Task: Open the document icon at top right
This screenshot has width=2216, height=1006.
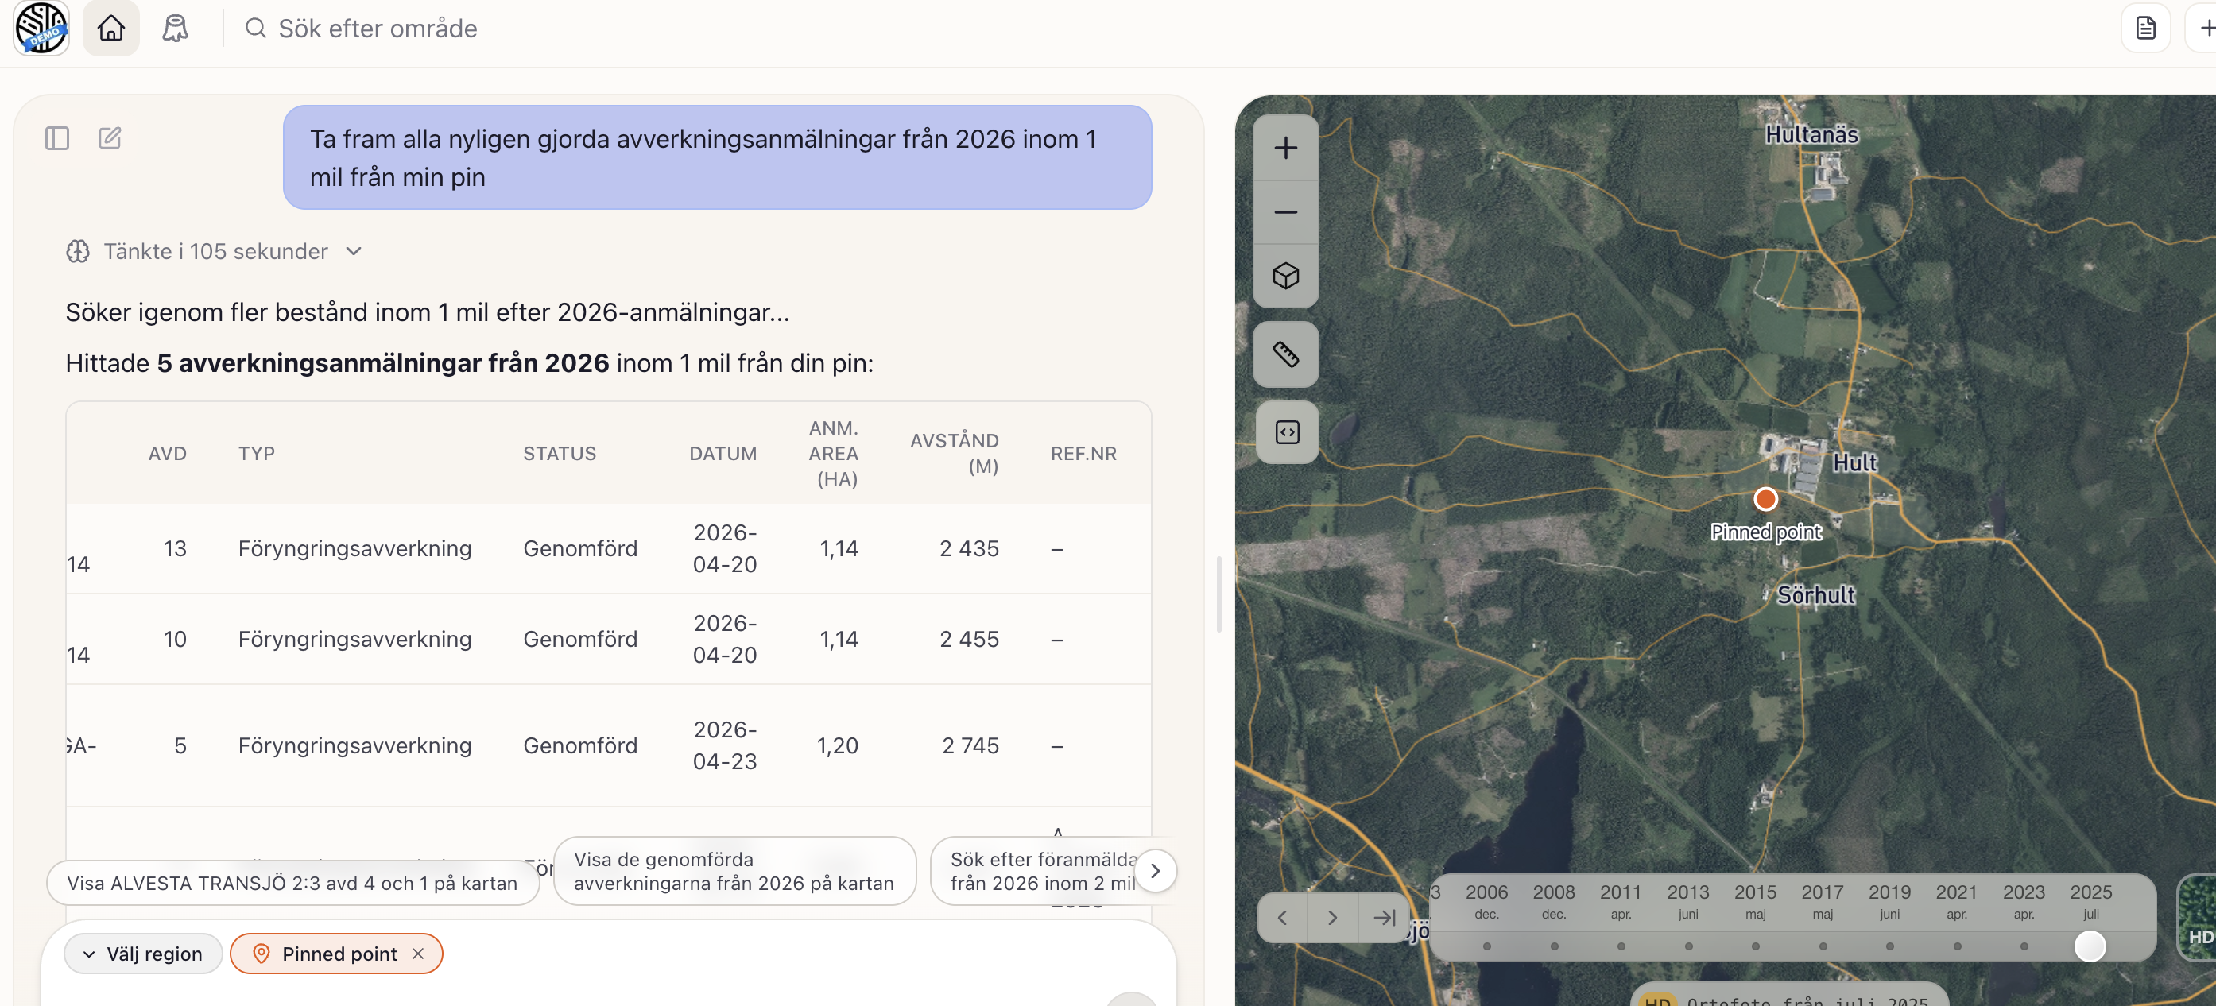Action: tap(2145, 29)
